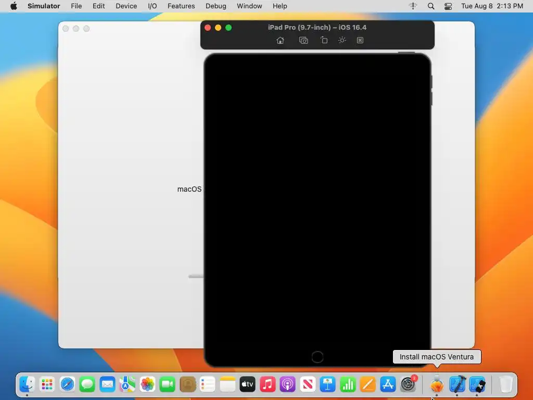The width and height of the screenshot is (533, 400).
Task: Open Photos app in the Dock
Action: (x=147, y=384)
